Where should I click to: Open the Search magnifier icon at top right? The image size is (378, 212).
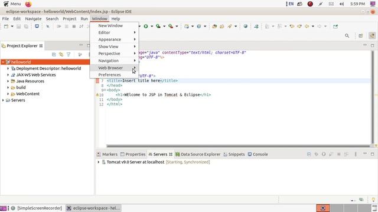(x=347, y=35)
